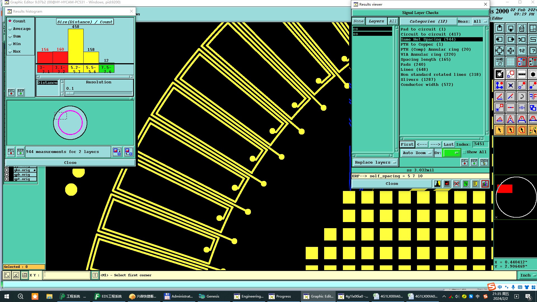Click the pan left arrow icon

click(x=500, y=39)
